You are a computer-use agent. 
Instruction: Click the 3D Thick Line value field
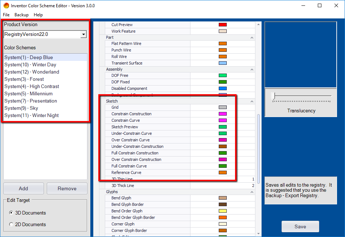[x=223, y=186]
